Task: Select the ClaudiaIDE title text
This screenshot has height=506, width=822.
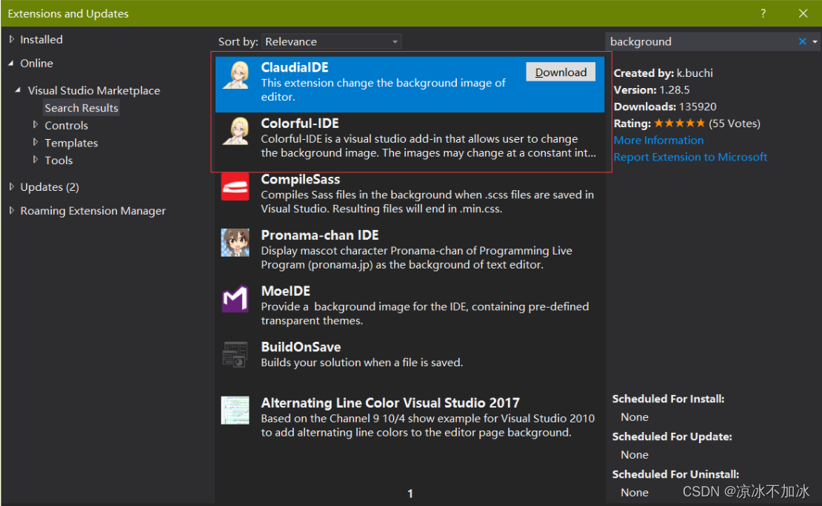Action: coord(295,67)
